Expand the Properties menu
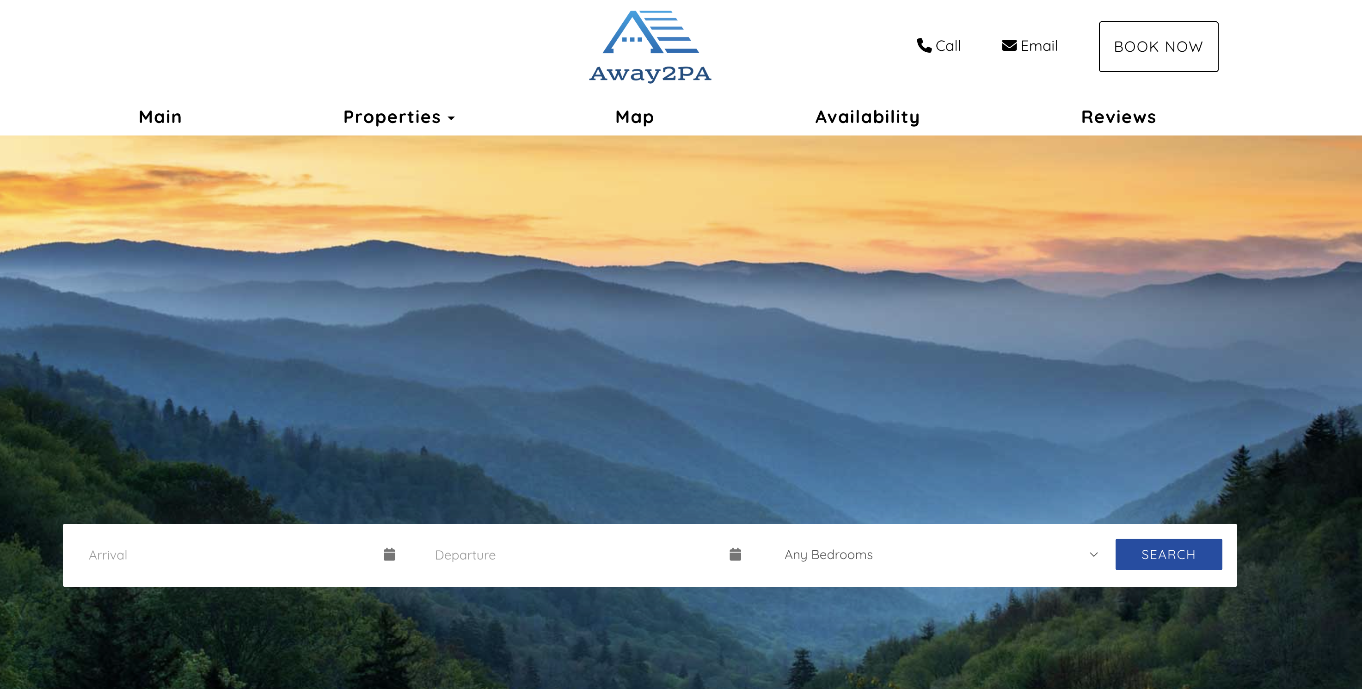This screenshot has height=689, width=1362. pos(399,117)
